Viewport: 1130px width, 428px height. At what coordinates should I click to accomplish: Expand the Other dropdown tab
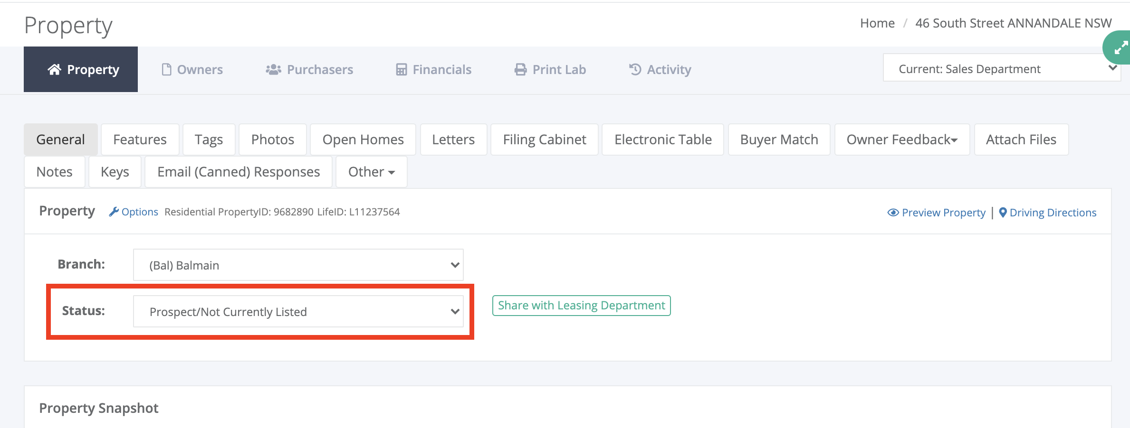371,172
